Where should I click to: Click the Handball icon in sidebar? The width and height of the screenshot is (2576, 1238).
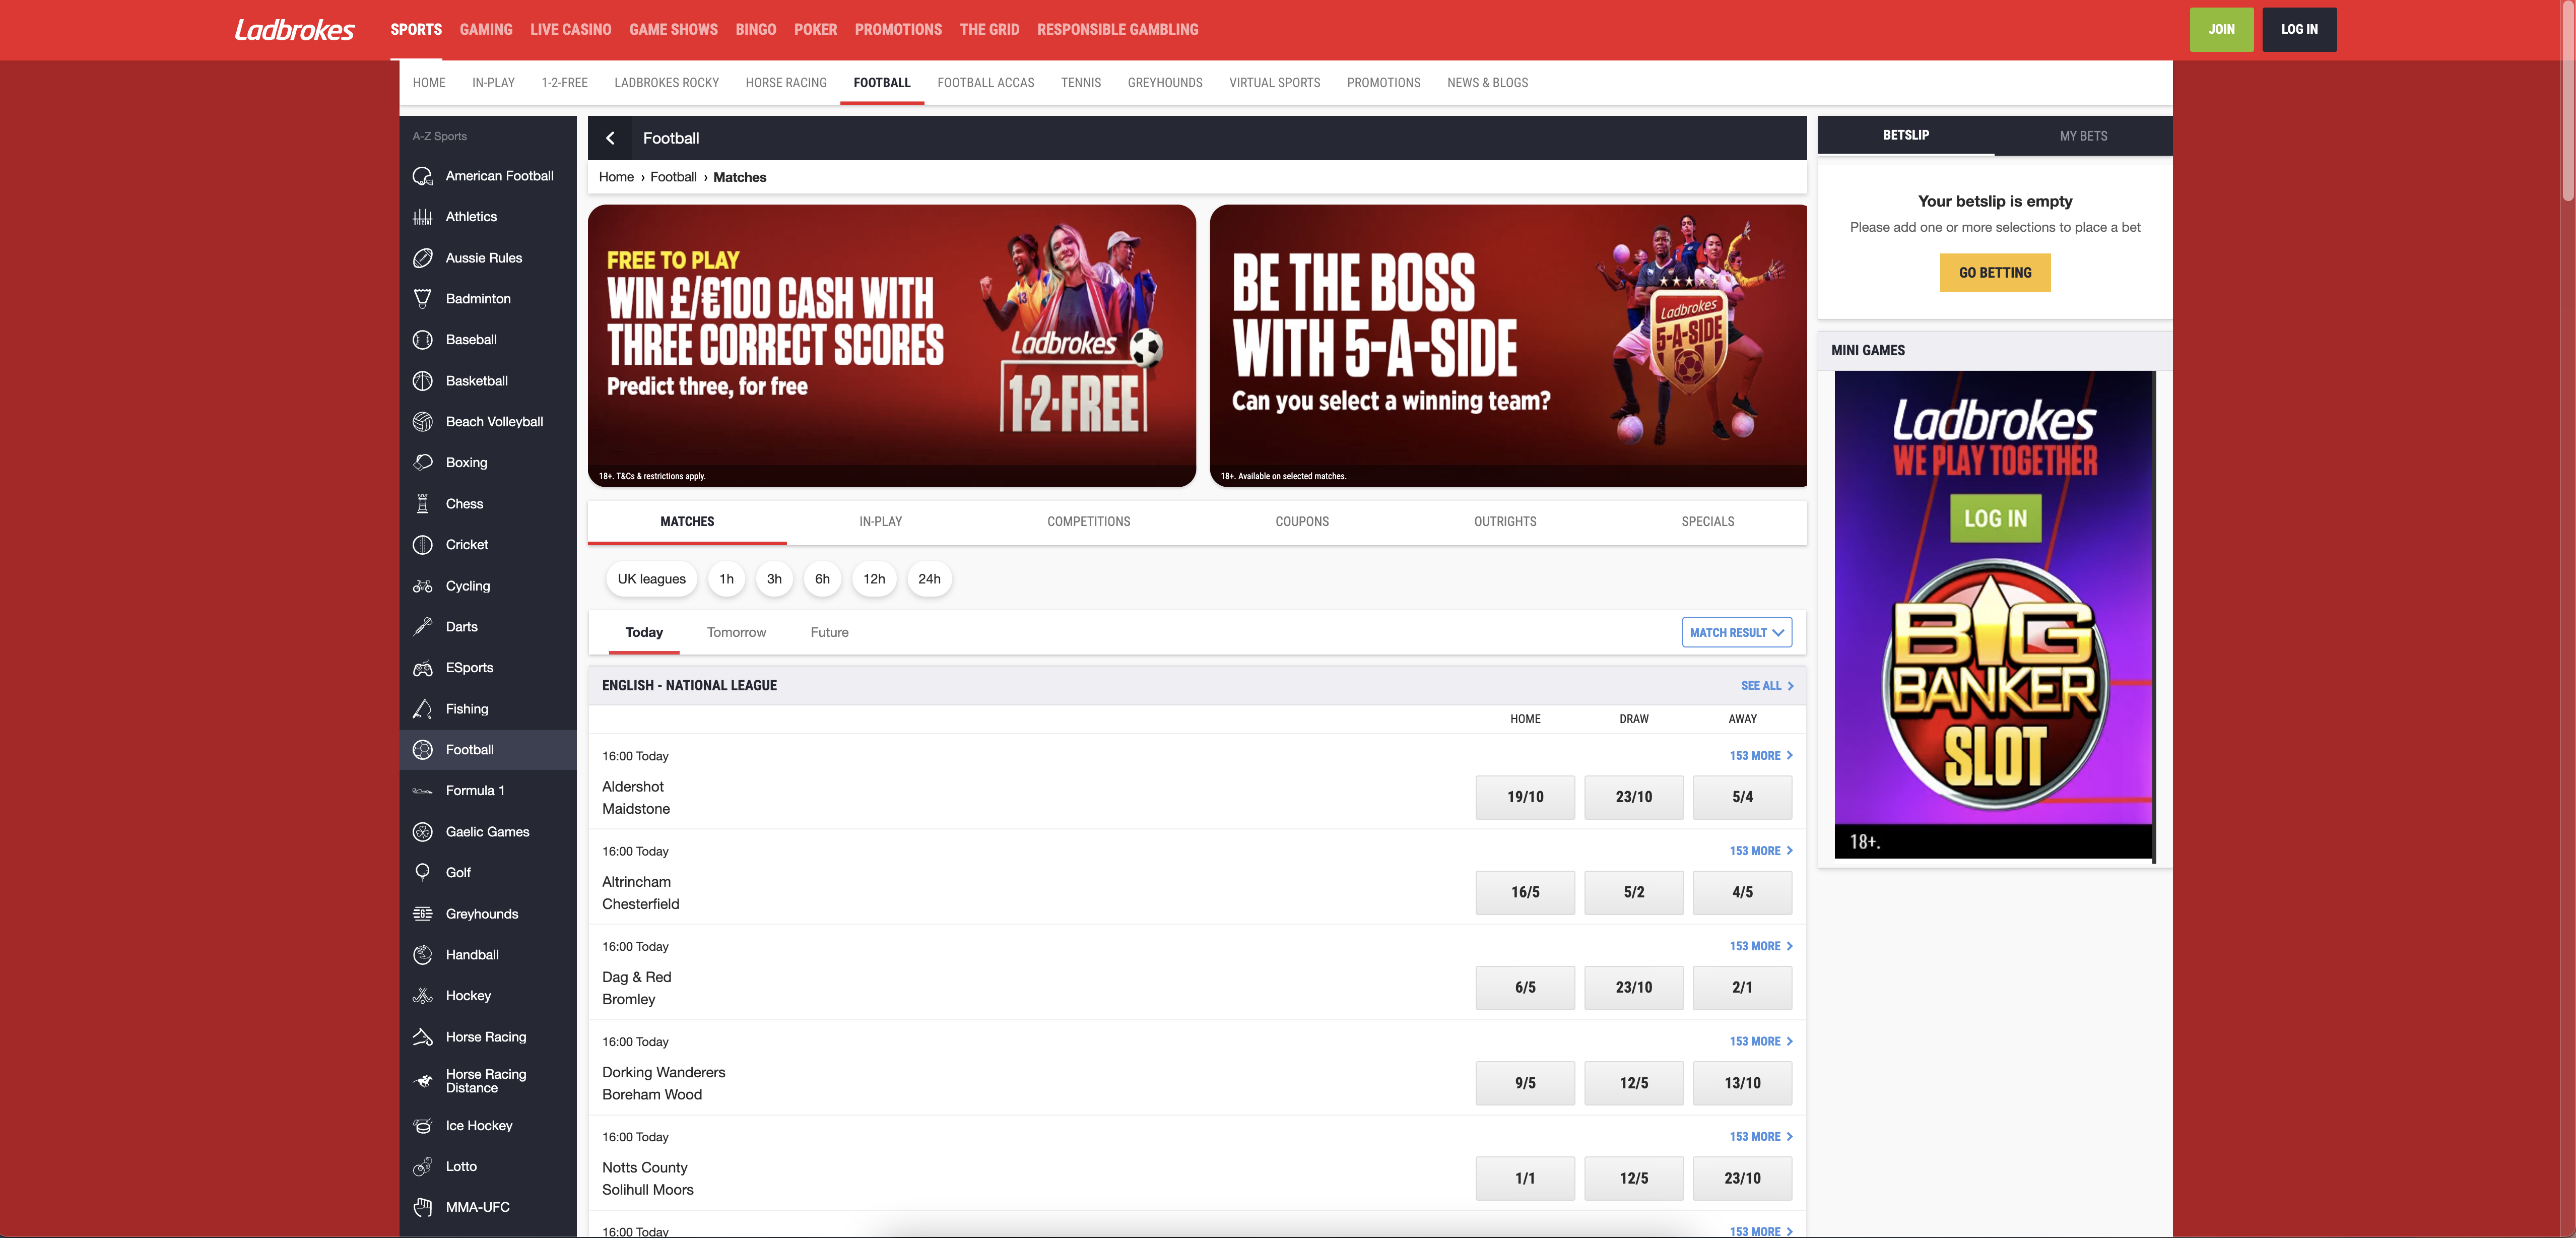click(423, 955)
